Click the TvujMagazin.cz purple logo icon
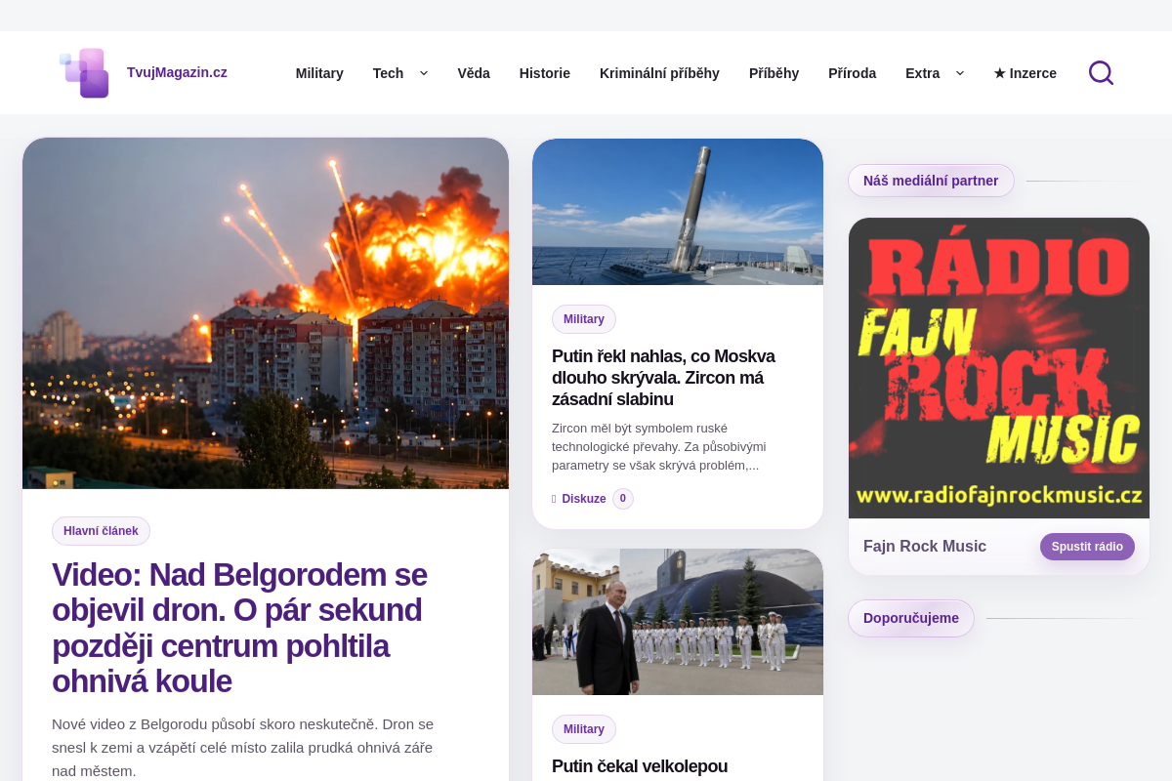The image size is (1172, 781). coord(84,73)
